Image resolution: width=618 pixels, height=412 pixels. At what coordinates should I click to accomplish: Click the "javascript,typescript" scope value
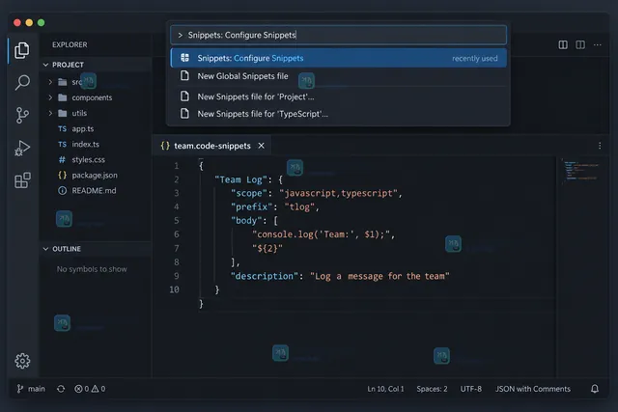pyautogui.click(x=339, y=193)
